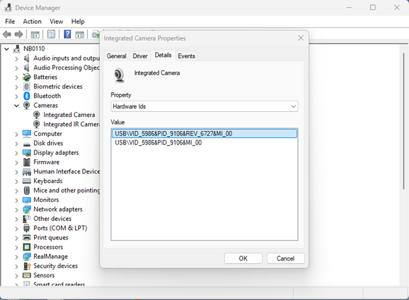Click the Back arrow toolbar icon

(7, 35)
